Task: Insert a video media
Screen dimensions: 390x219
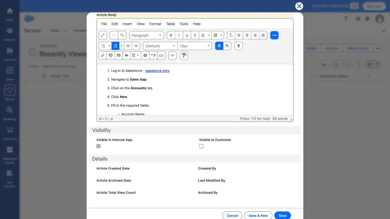Action: point(127,55)
